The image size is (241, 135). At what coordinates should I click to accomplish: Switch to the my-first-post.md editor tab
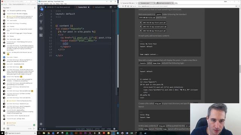click(59, 7)
